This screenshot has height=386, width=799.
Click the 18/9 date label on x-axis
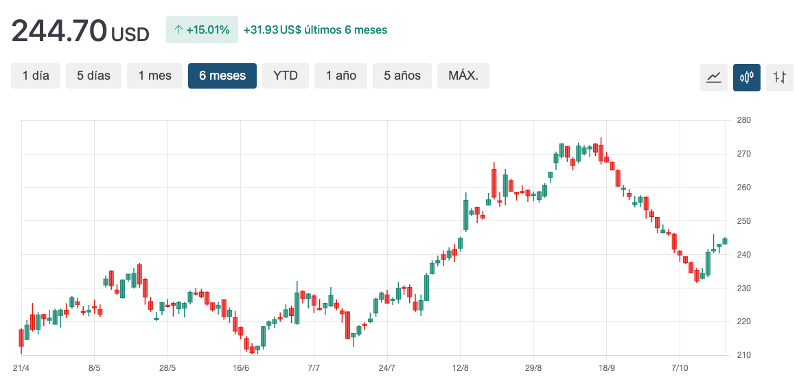click(x=606, y=368)
